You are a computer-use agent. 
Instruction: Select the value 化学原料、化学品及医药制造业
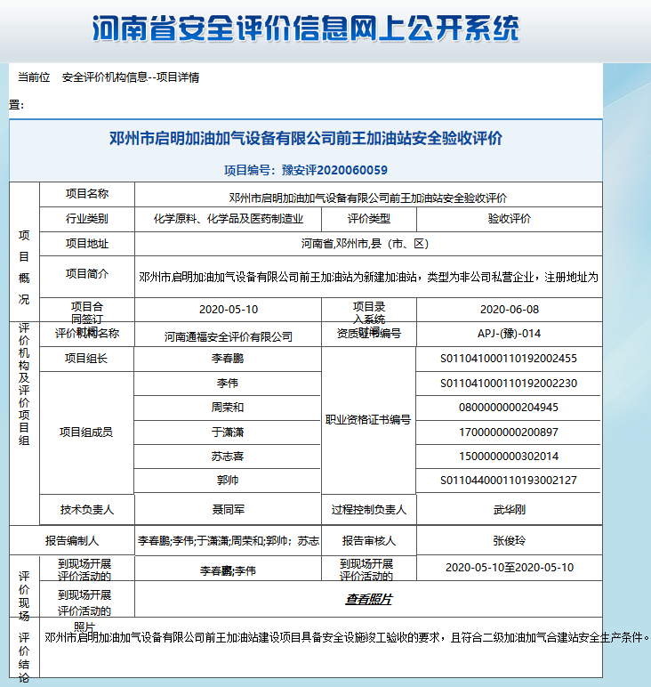point(228,219)
